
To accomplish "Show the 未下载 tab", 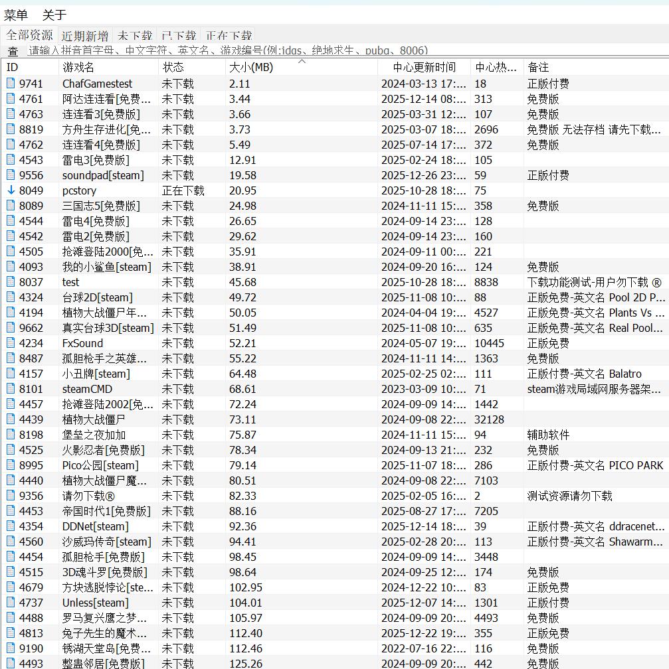I will (x=135, y=36).
